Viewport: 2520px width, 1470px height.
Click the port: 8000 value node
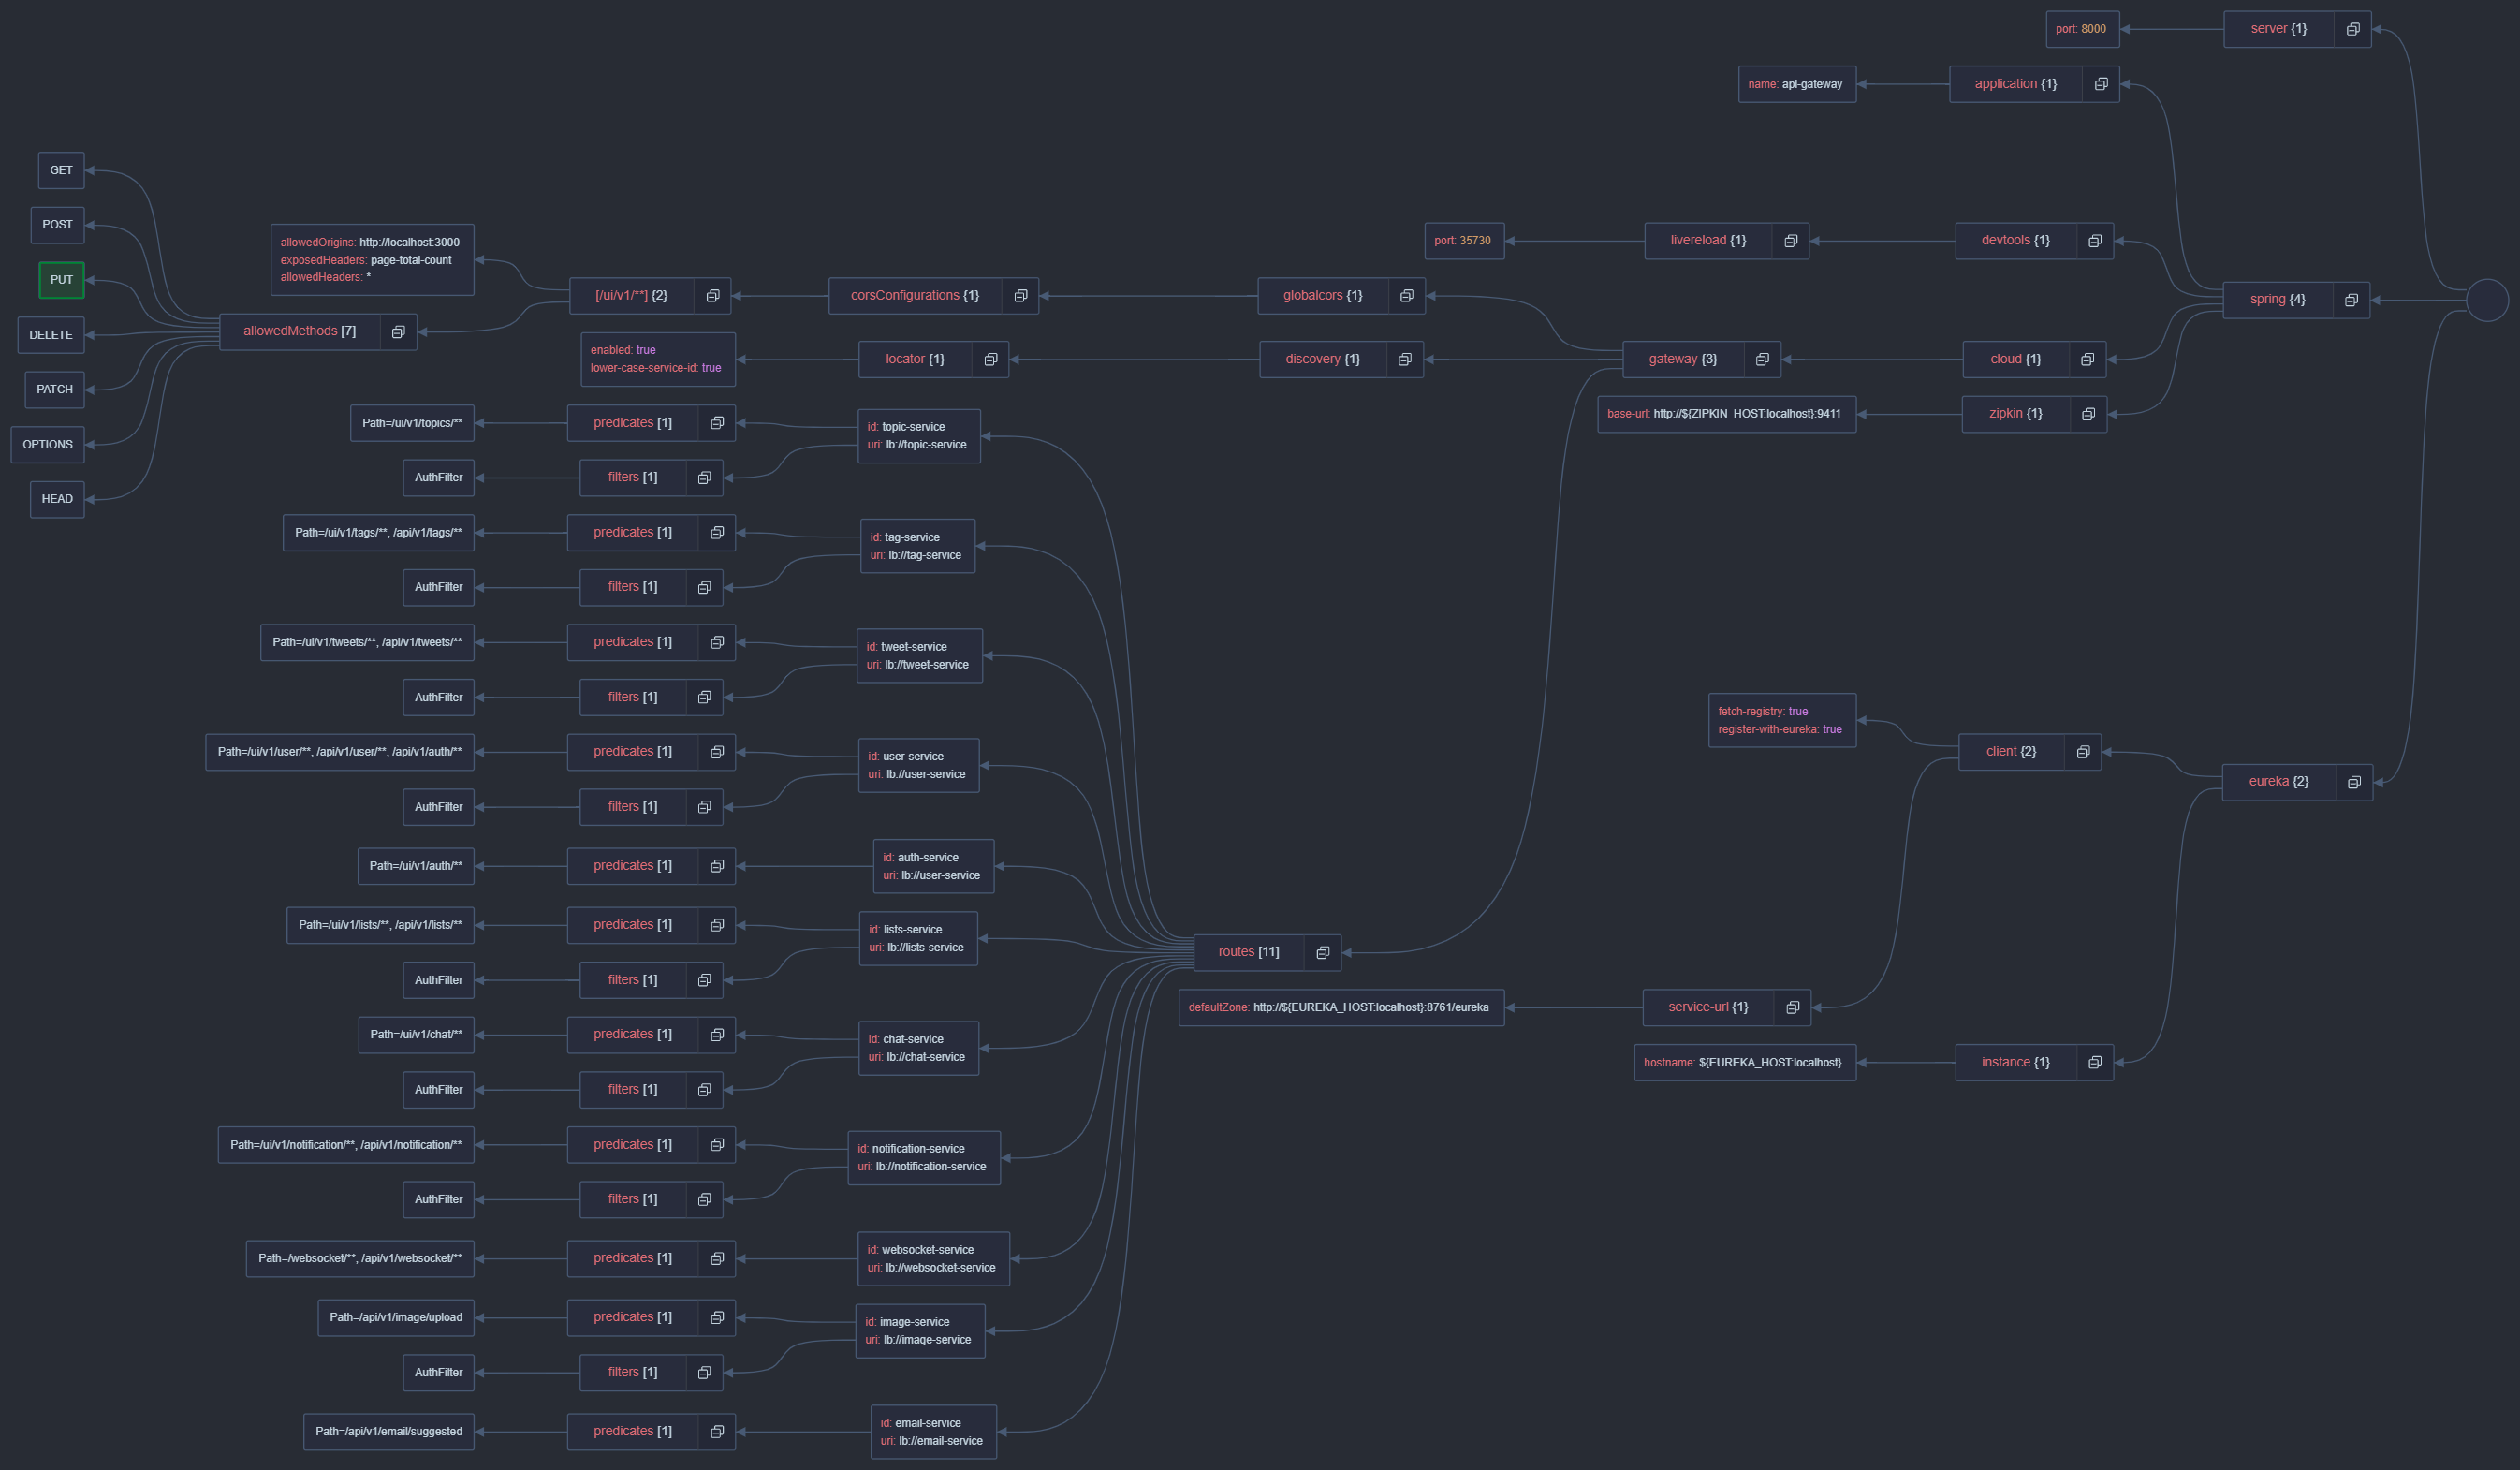pyautogui.click(x=2081, y=29)
